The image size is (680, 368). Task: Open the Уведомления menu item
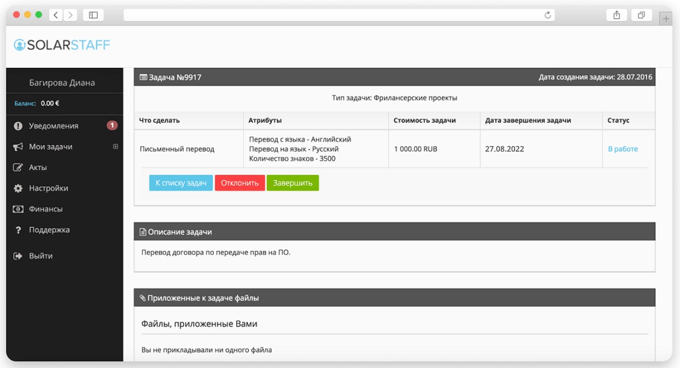coord(54,126)
